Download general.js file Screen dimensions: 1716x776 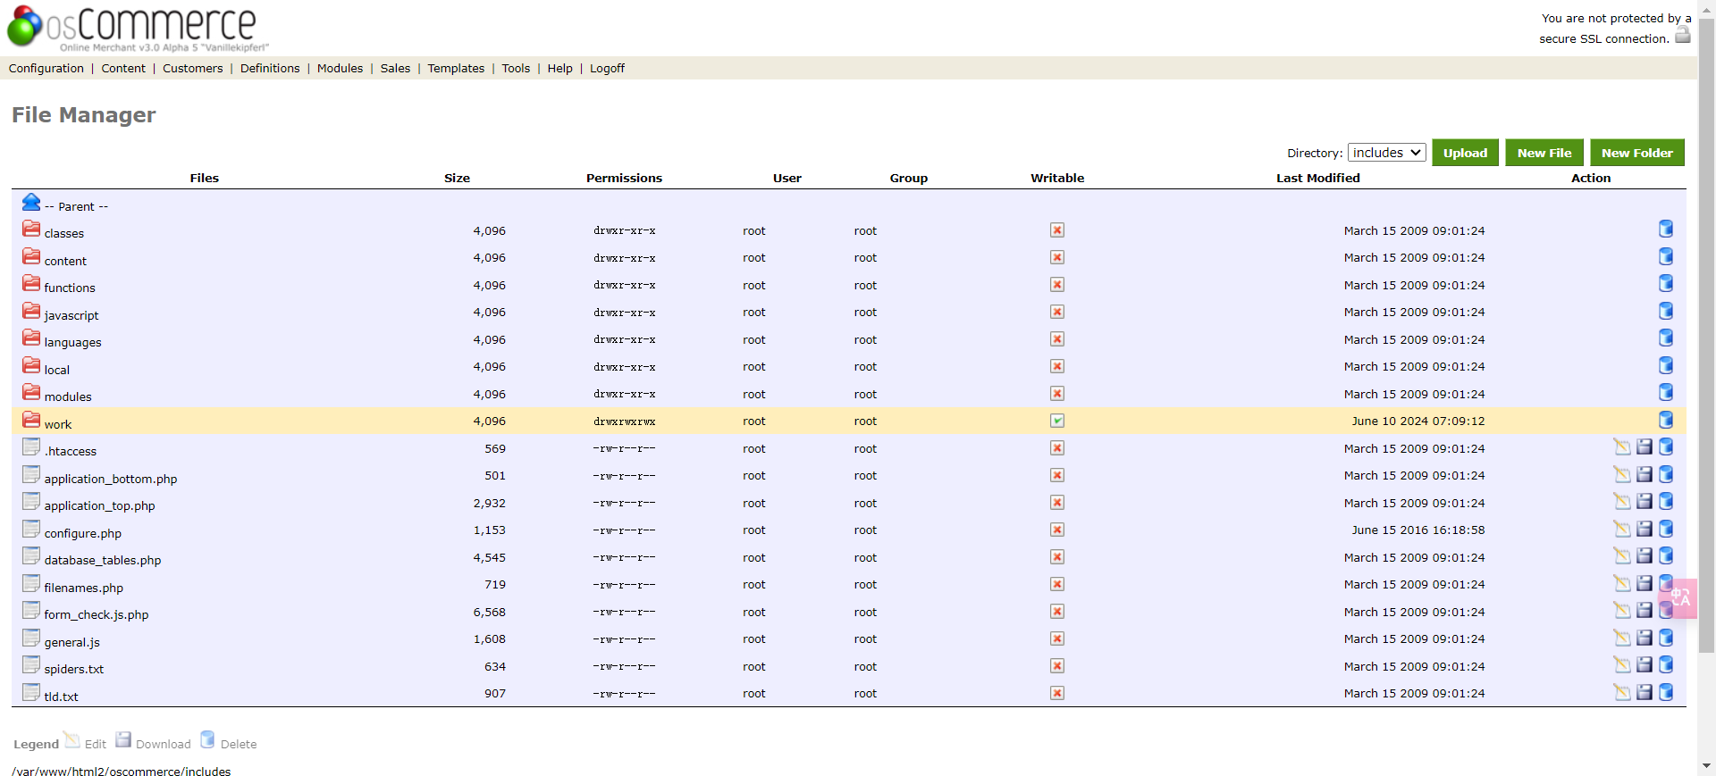[1644, 638]
